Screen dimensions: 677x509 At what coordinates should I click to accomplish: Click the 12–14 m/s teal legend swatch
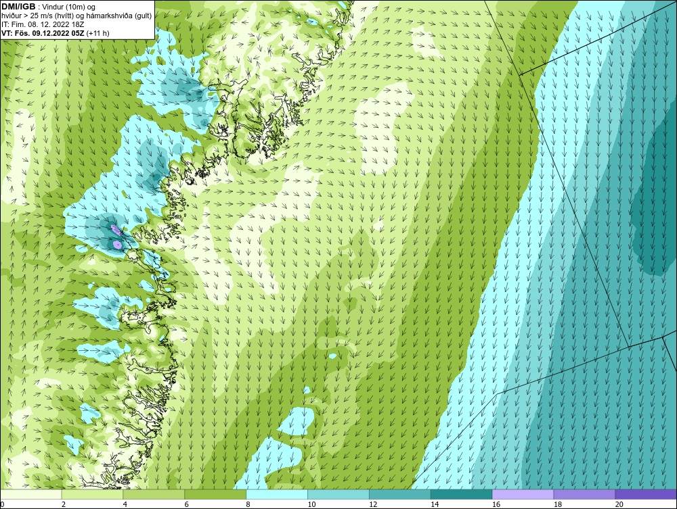(x=400, y=494)
